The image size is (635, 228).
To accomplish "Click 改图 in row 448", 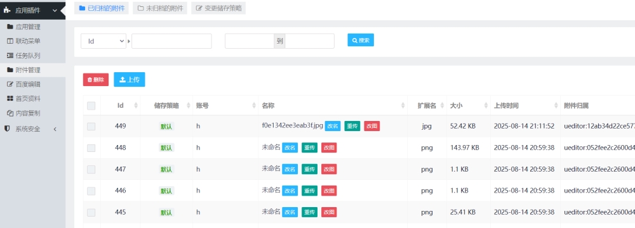I will tap(329, 148).
